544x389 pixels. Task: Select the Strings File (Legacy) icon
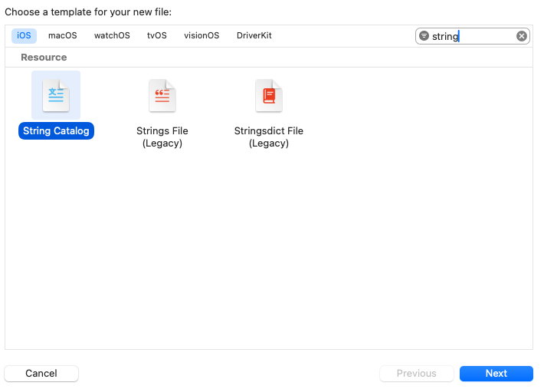[162, 95]
